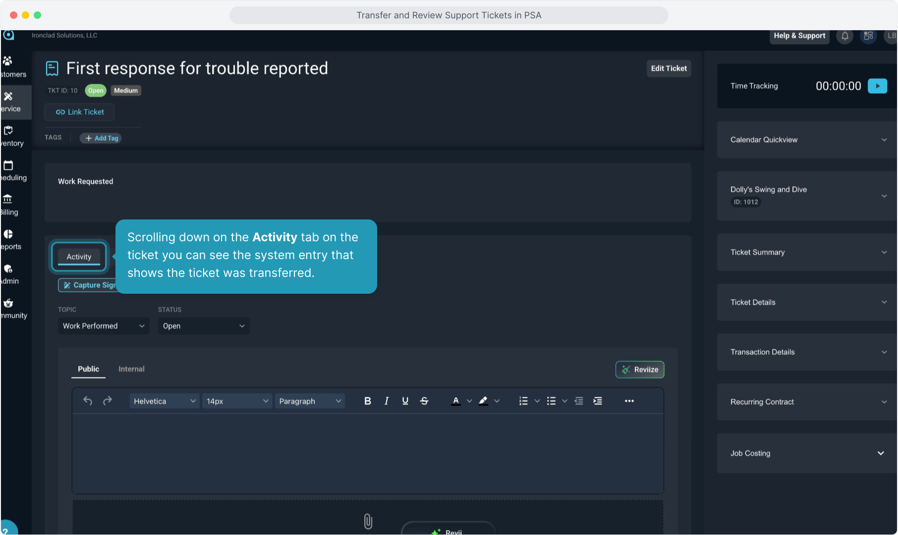This screenshot has width=898, height=535.
Task: Expand the Ticket Summary panel
Action: 807,253
